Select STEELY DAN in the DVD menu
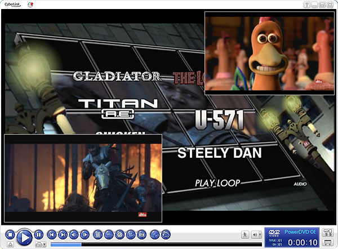 [220, 153]
